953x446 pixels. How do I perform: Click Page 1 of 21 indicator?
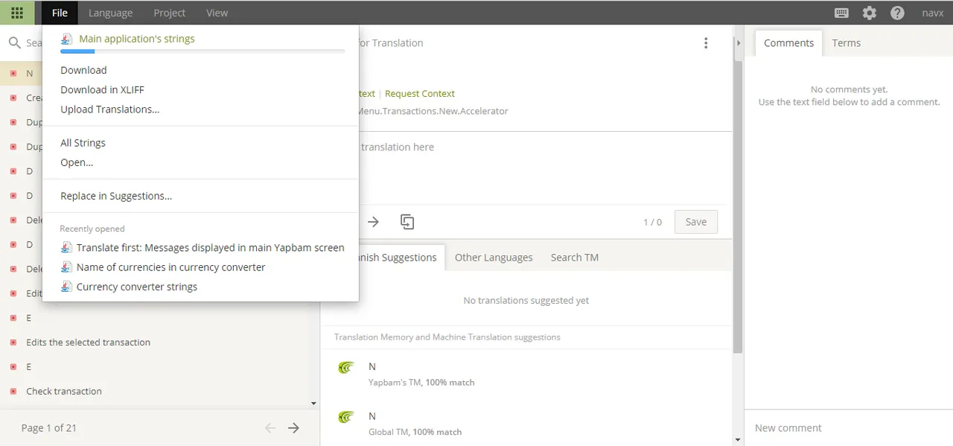(x=49, y=428)
